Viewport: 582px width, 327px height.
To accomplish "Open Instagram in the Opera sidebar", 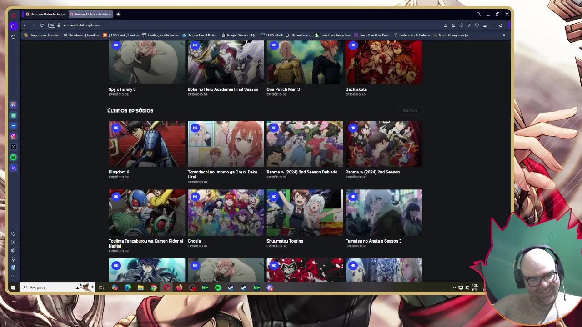I will pyautogui.click(x=13, y=136).
